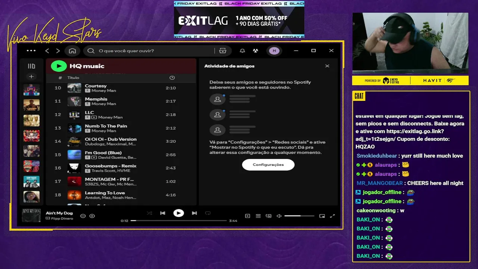Click the ExitLag Black Friday banner

click(239, 19)
